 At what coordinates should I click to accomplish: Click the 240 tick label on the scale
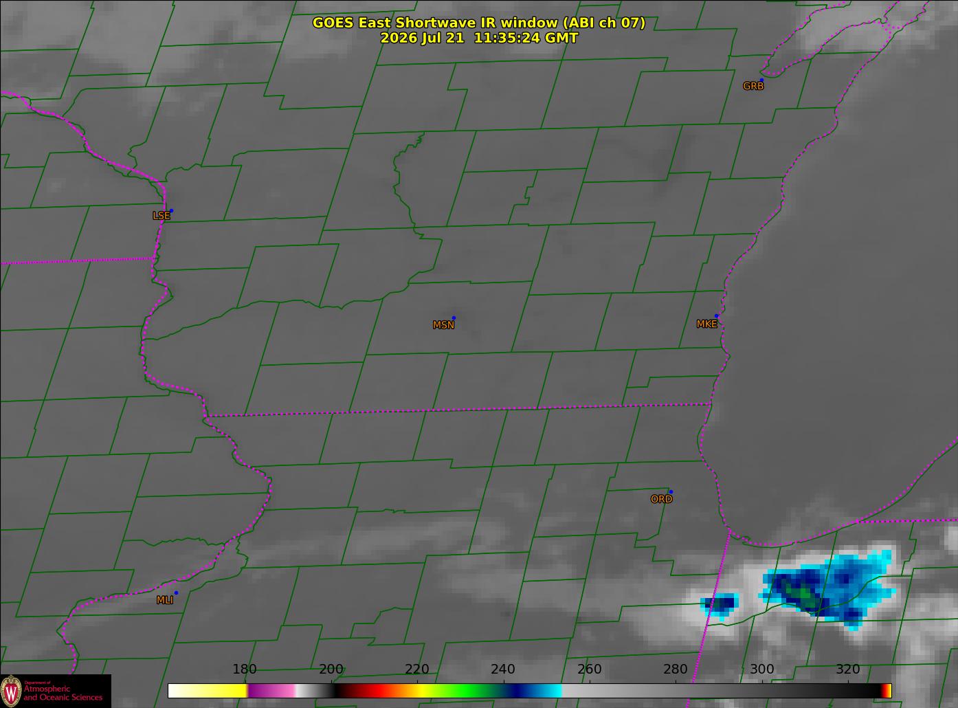click(503, 670)
